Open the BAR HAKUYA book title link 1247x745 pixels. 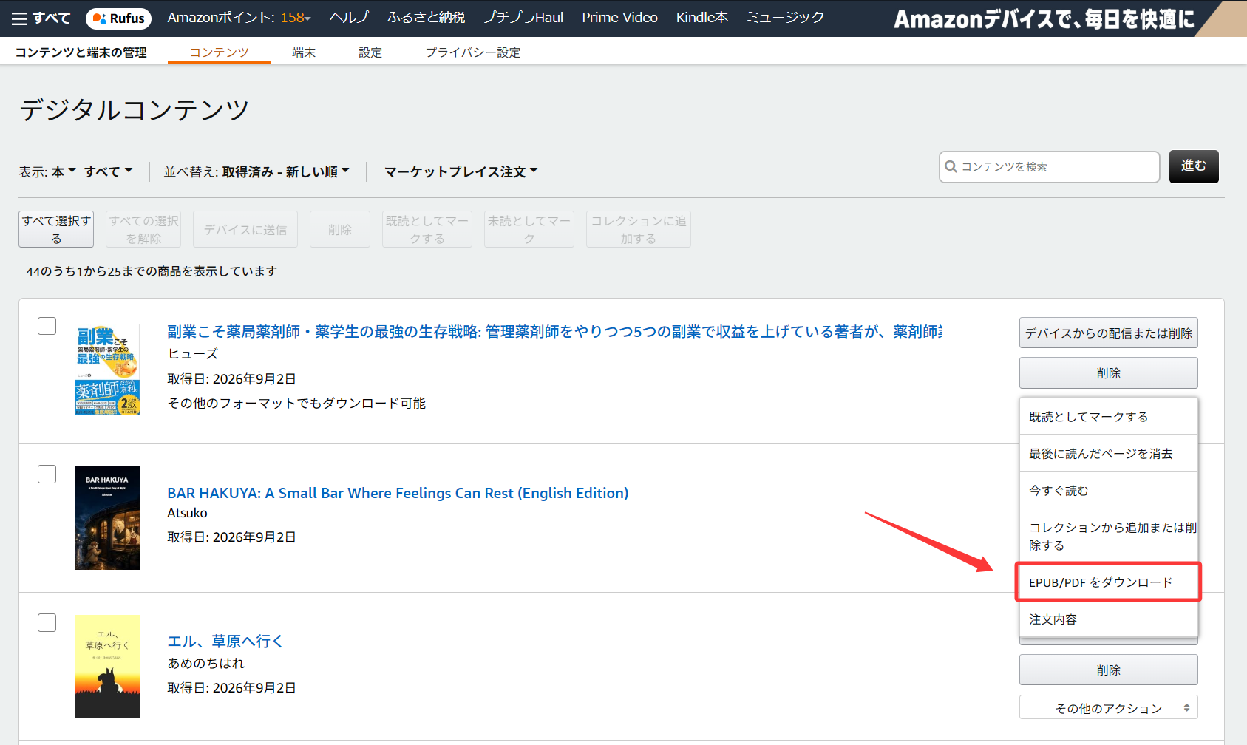(x=398, y=493)
